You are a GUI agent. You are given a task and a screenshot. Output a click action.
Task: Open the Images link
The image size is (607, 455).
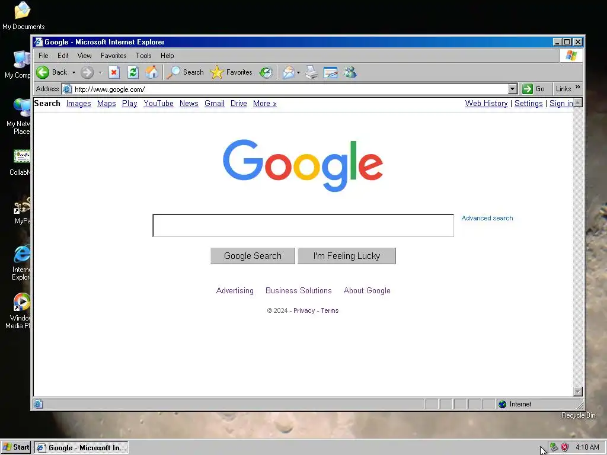coord(79,103)
